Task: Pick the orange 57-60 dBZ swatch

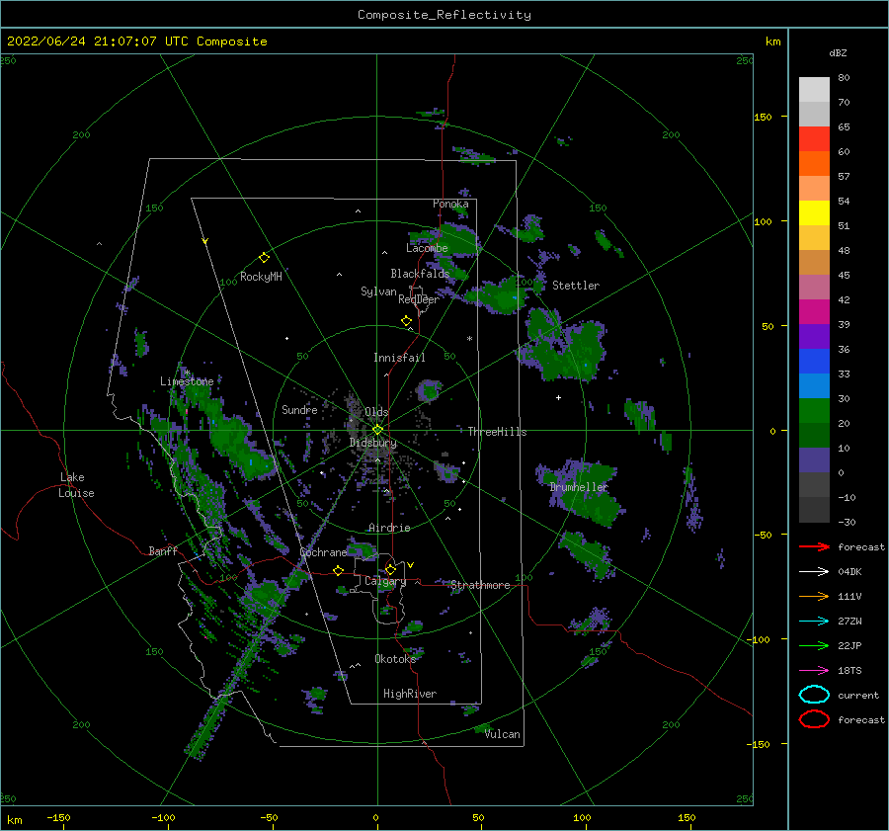Action: click(x=814, y=164)
